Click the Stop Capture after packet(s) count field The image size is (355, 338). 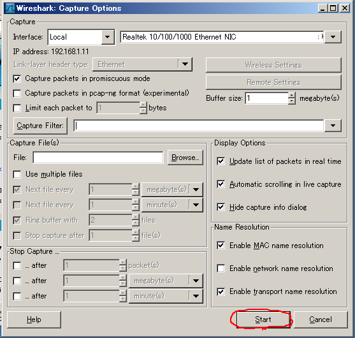[x=92, y=265]
